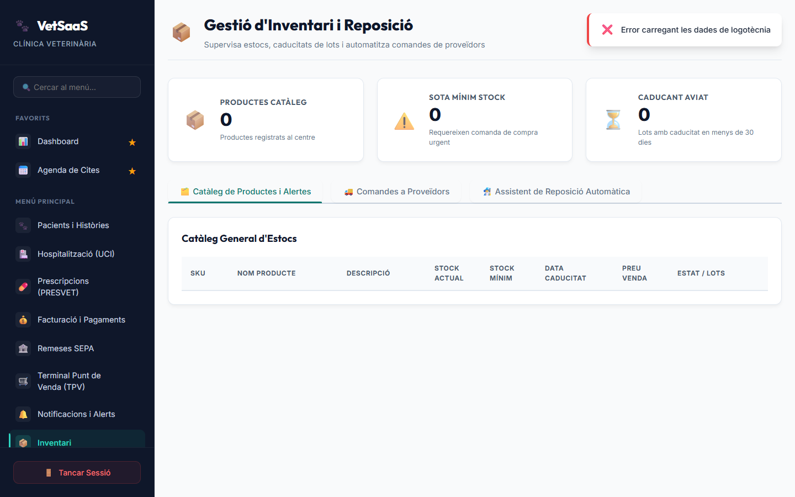Click the Pacients i Històries paw icon
This screenshot has height=497, width=795.
(23, 226)
